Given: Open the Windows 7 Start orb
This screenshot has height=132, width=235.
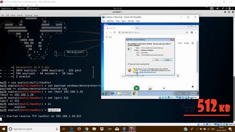Looking at the screenshot, I should (104, 93).
